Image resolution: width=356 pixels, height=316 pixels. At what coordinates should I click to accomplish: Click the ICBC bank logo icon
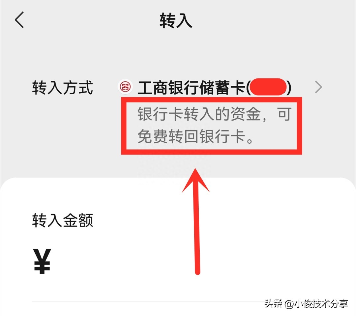(125, 87)
